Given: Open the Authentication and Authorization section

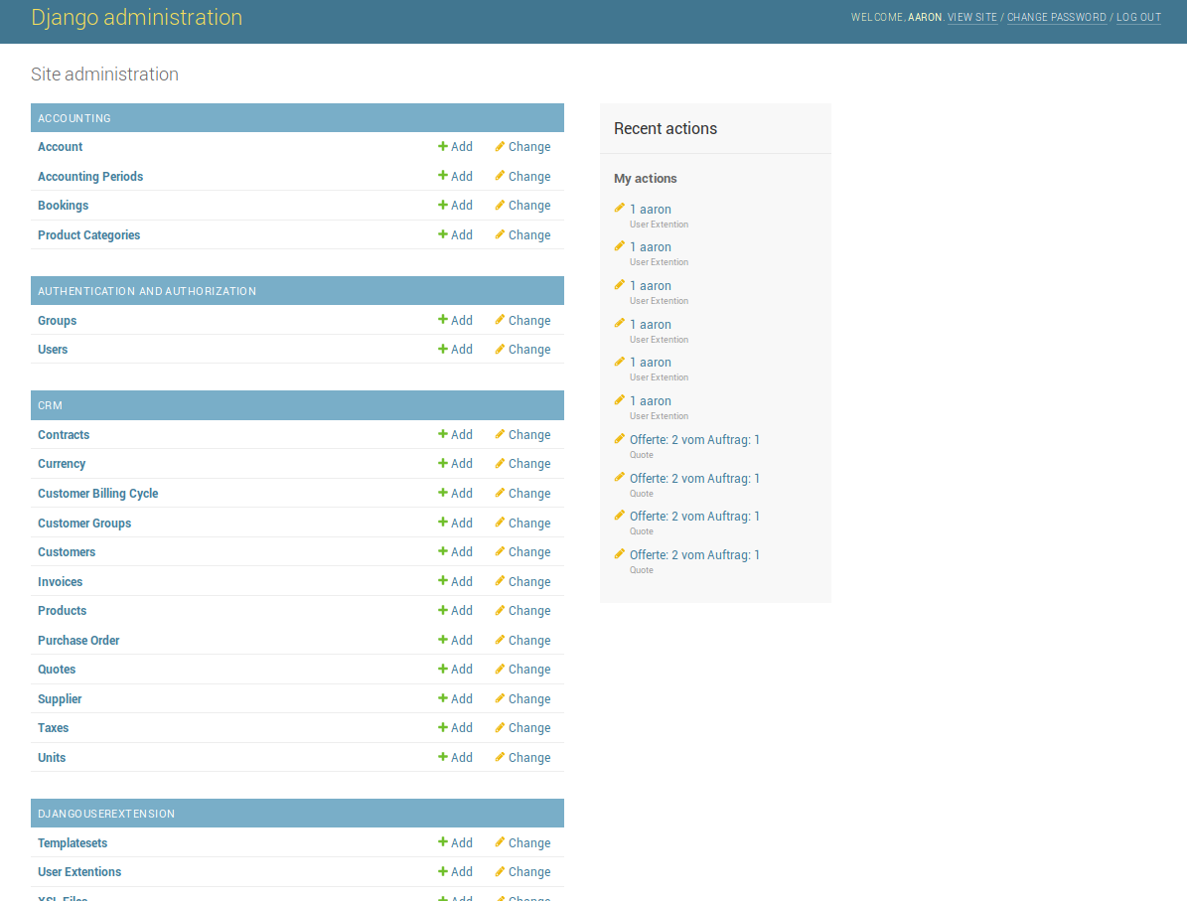Looking at the screenshot, I should (147, 291).
